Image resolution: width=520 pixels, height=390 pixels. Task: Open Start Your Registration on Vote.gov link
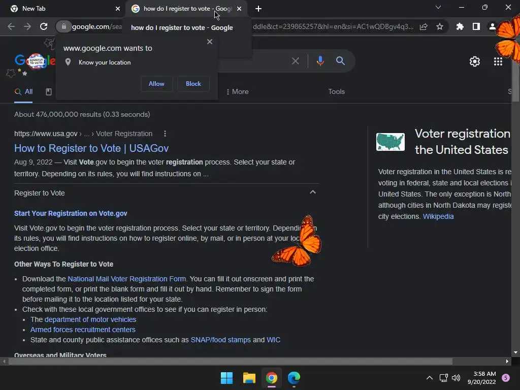(71, 213)
